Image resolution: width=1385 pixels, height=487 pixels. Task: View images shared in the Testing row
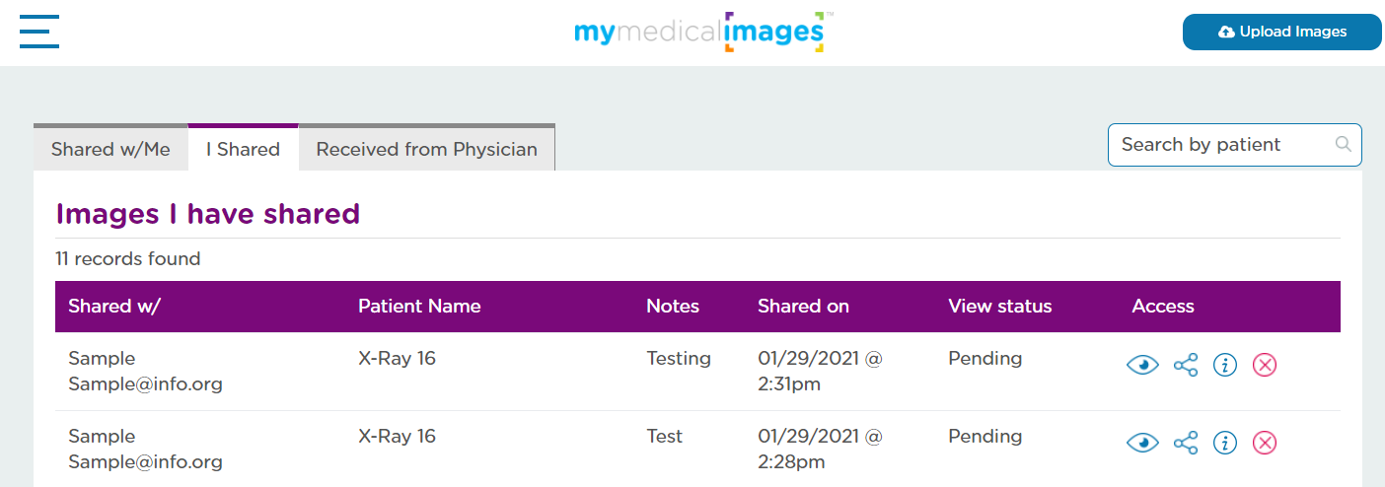click(1142, 366)
